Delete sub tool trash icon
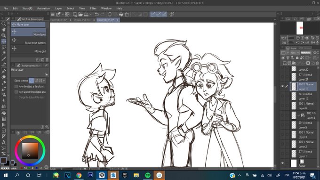 tap(47, 60)
